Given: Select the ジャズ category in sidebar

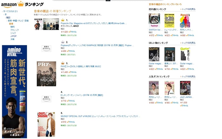Looking at the screenshot, I should (13, 33).
